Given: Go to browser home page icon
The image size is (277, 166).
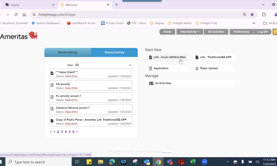Looking at the screenshot, I should click(x=24, y=15).
